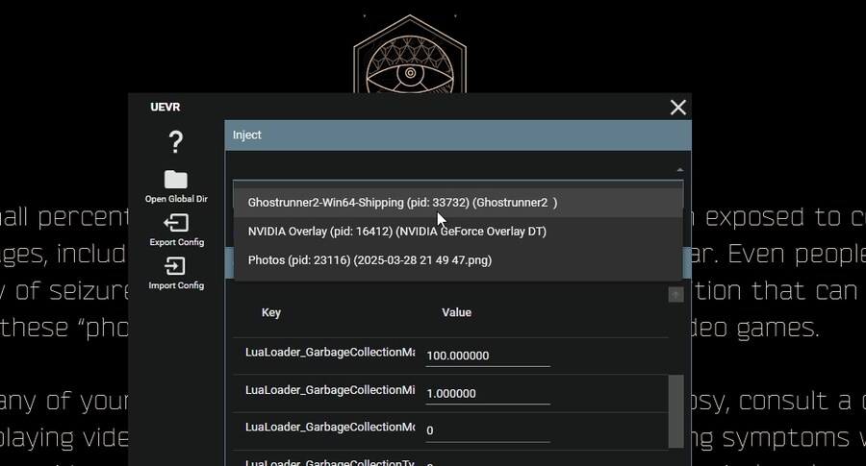Screen dimensions: 866x466
Task: Click the Import Config icon
Action: click(175, 266)
